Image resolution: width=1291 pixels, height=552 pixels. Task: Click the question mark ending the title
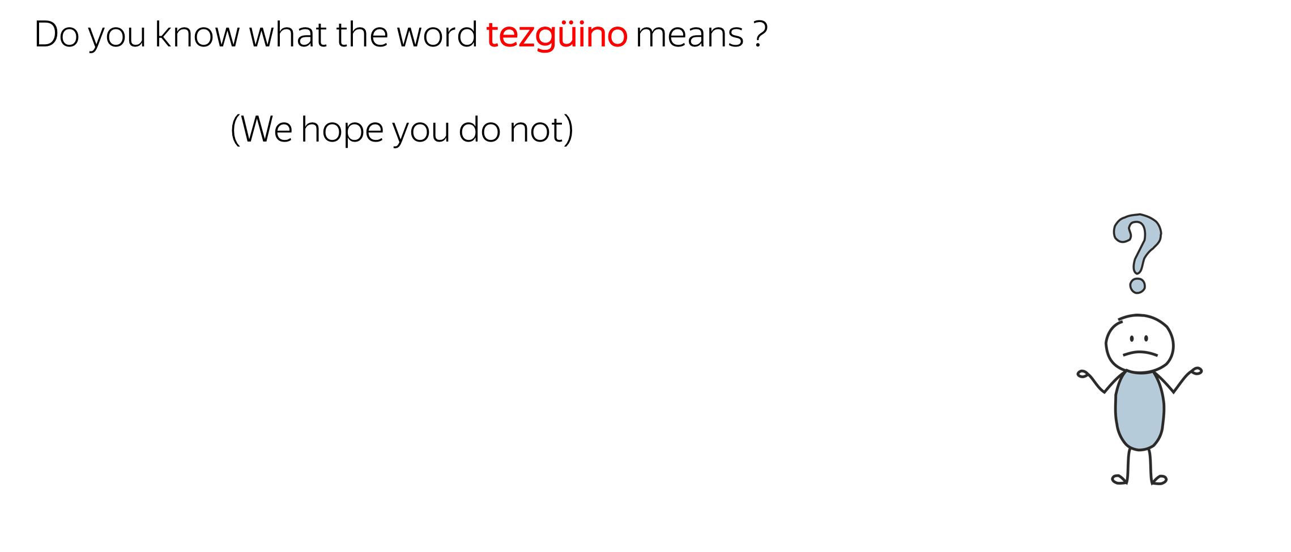(761, 35)
